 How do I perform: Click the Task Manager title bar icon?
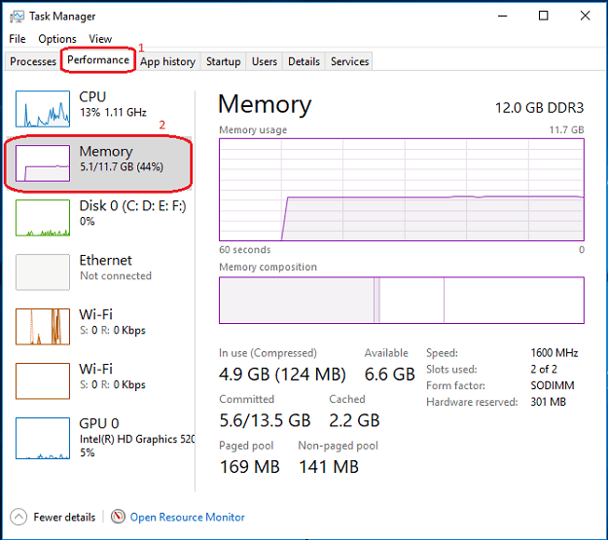tap(17, 17)
